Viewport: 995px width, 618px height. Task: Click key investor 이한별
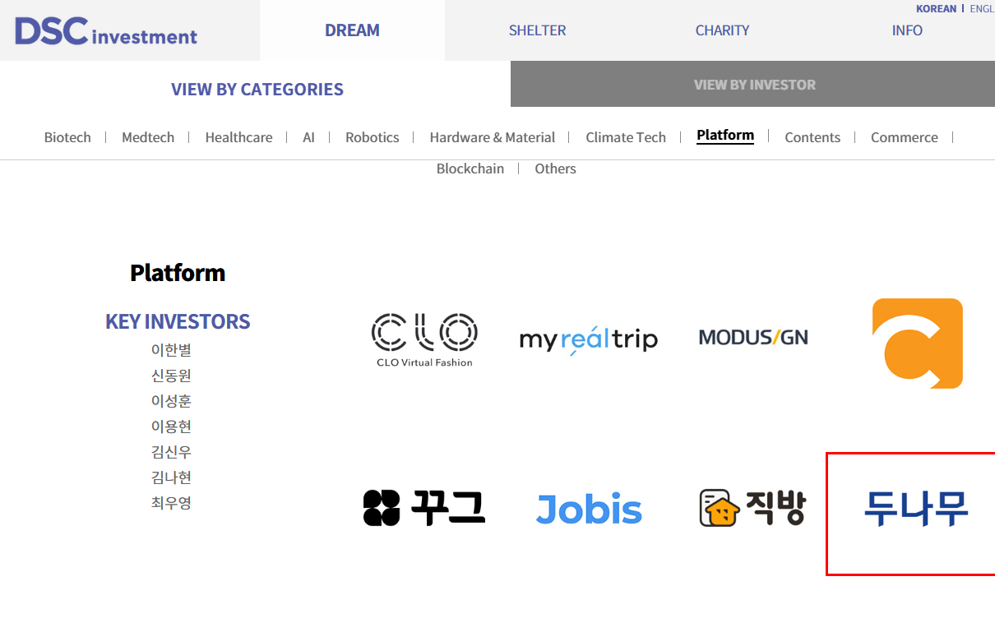point(171,350)
